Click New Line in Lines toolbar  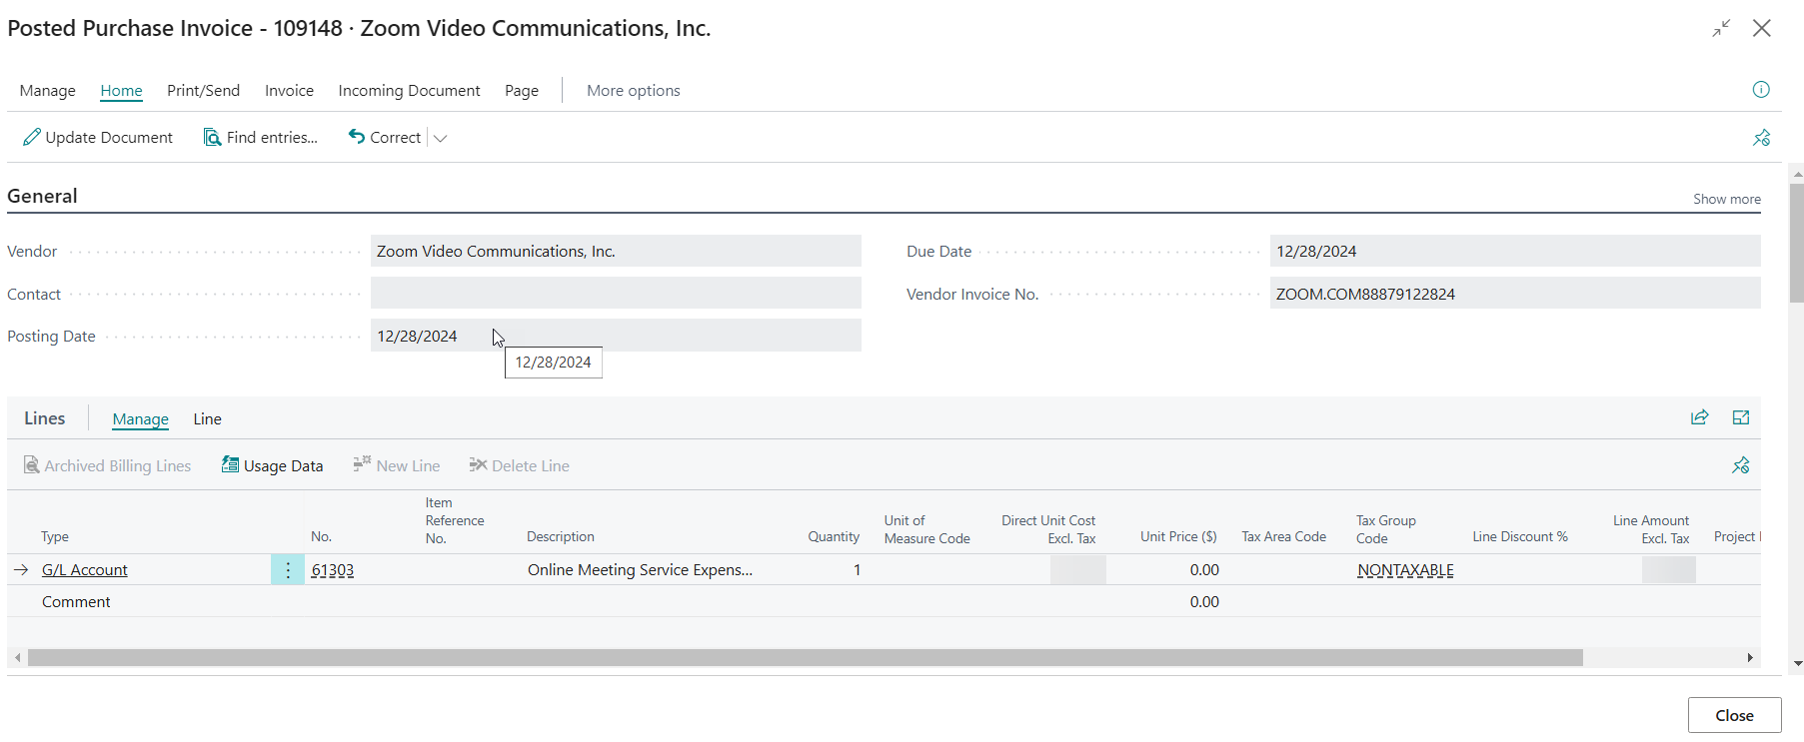396,465
